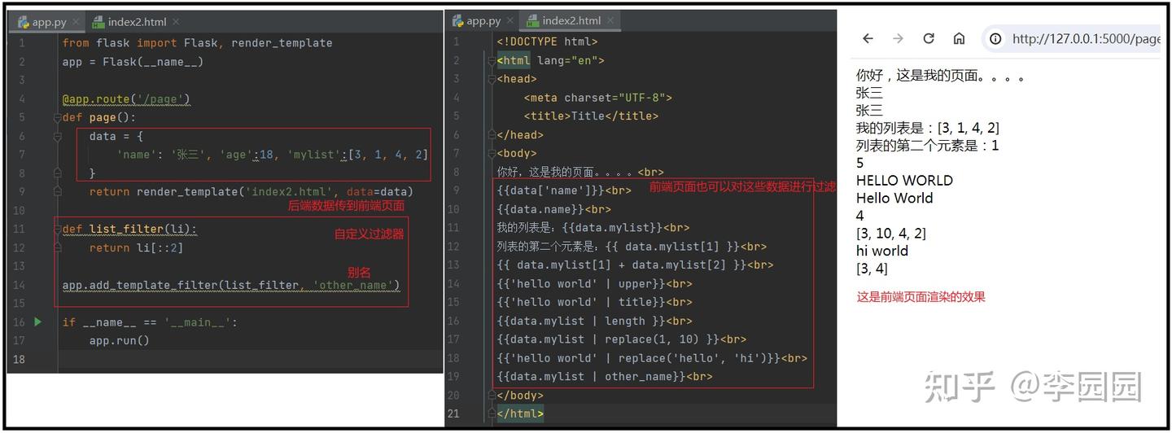1172x433 pixels.
Task: Close the index2.html tab in left editor
Action: (x=176, y=22)
